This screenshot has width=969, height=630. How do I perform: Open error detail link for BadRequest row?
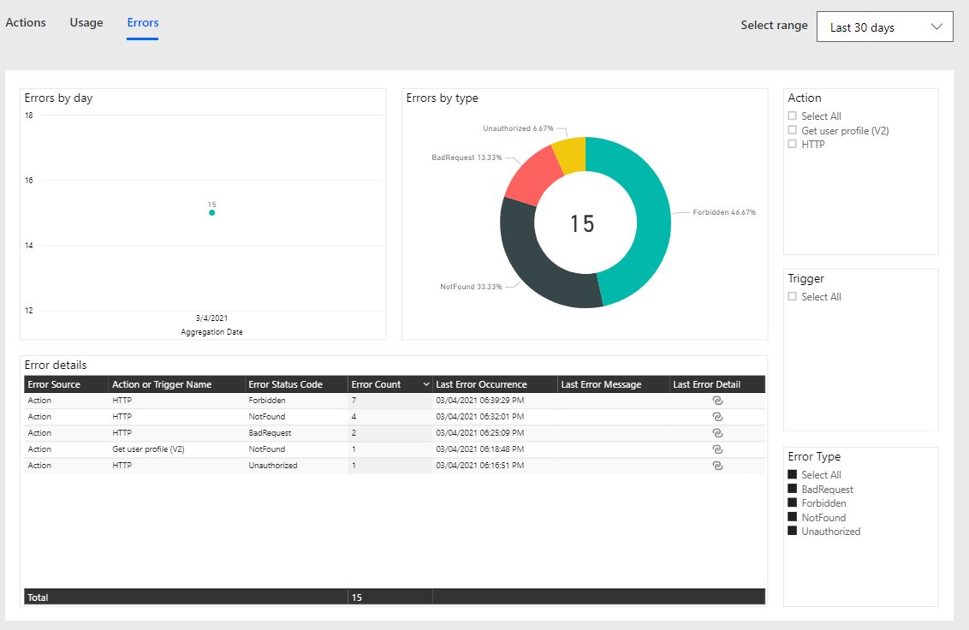click(x=716, y=432)
